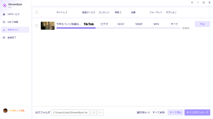The image size is (213, 119).
Task: Sort by タイトル column arrows
Action: [x=66, y=12]
